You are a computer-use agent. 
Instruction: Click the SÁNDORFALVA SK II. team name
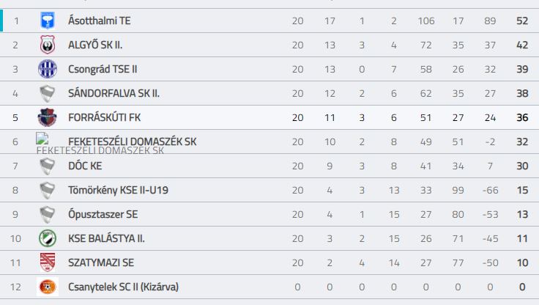pos(114,93)
